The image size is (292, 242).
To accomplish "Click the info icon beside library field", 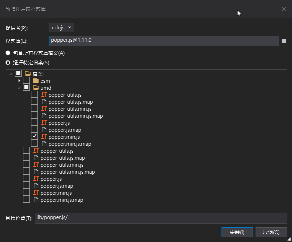I will point(284,41).
